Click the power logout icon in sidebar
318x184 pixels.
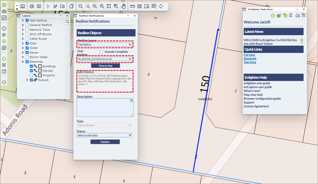(4, 82)
